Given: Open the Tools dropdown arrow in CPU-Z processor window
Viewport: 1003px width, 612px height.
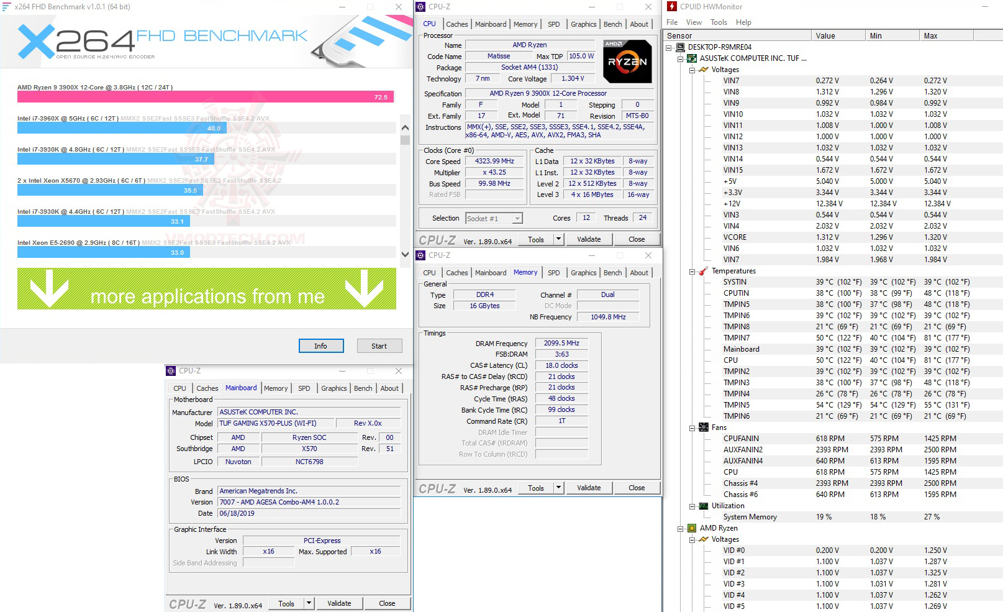Looking at the screenshot, I should pos(558,239).
